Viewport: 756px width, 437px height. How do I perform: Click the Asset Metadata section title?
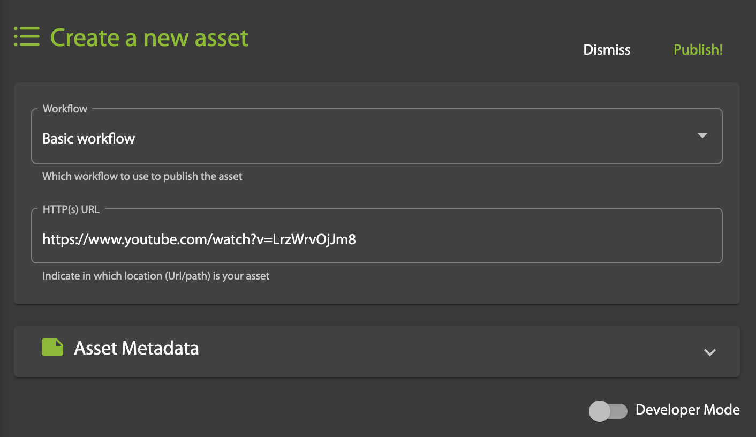pyautogui.click(x=137, y=348)
